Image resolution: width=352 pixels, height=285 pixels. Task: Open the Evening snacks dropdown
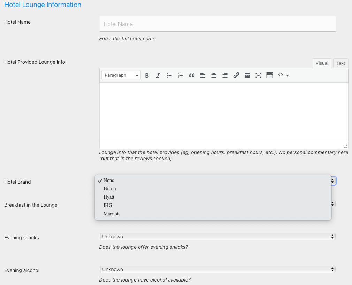point(217,237)
